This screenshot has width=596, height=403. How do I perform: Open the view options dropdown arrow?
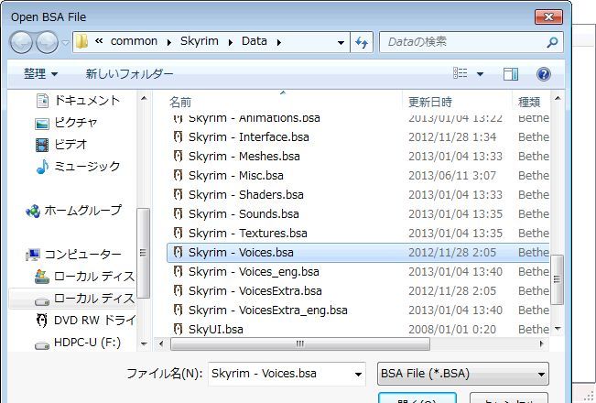[480, 74]
